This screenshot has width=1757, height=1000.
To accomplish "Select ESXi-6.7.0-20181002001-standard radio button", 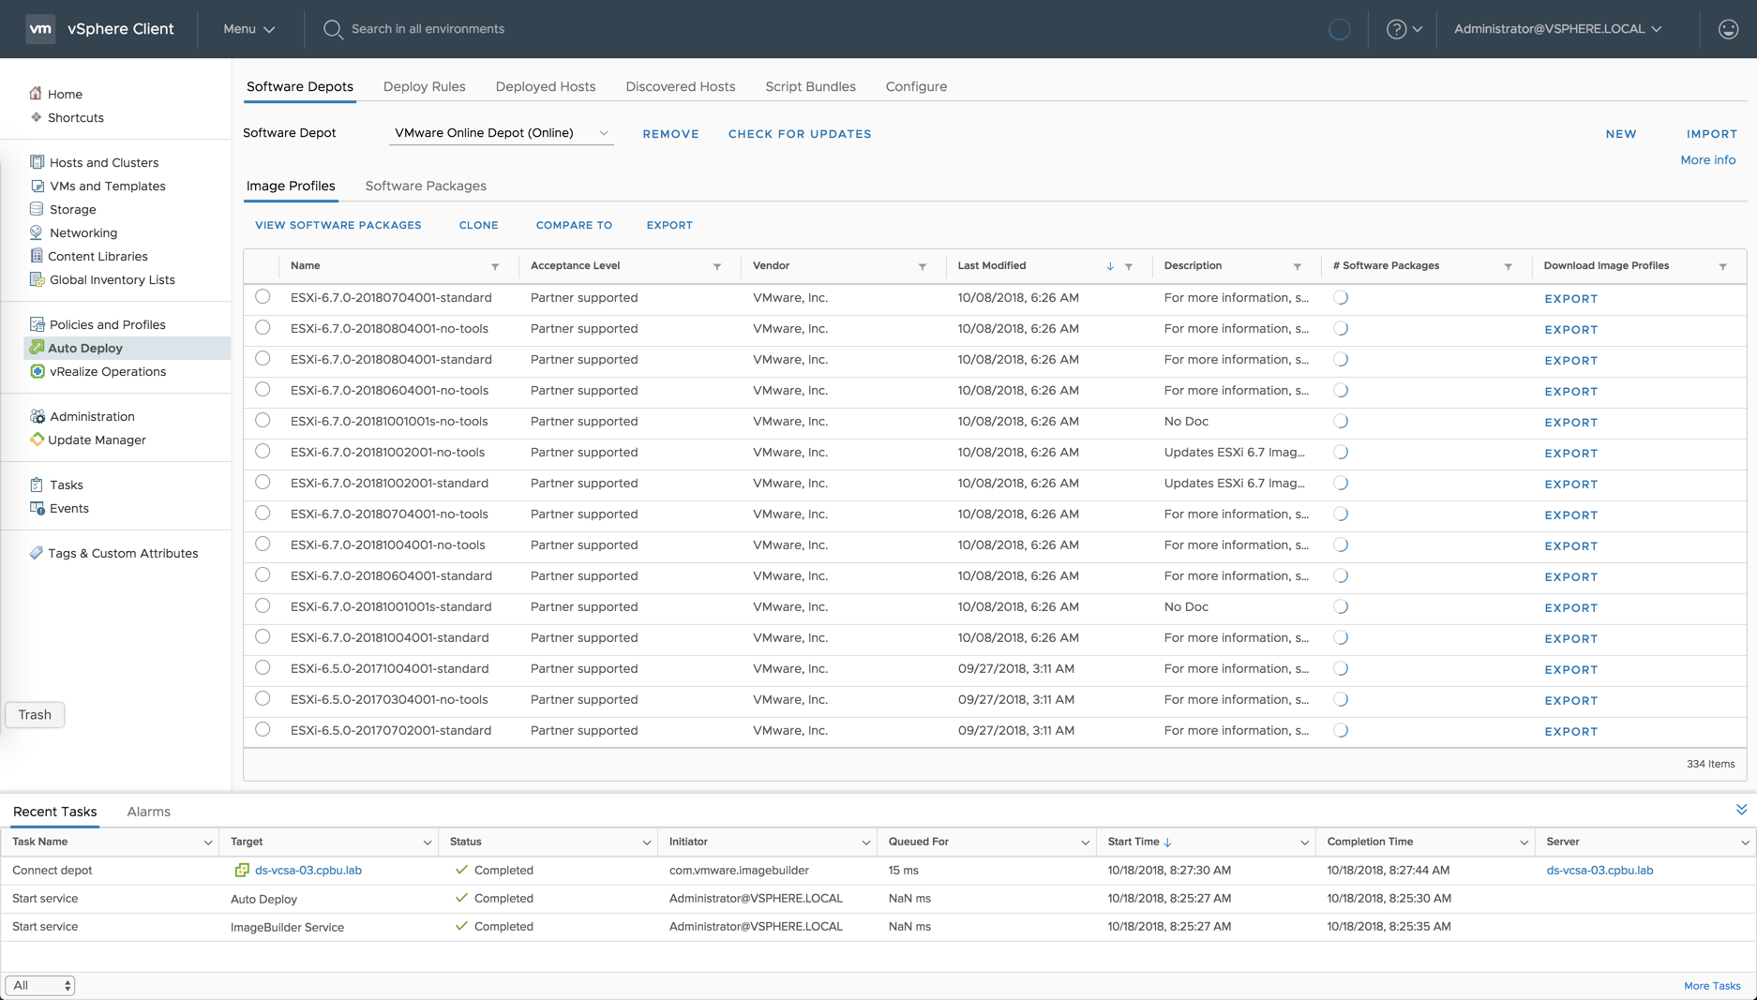I will (263, 483).
